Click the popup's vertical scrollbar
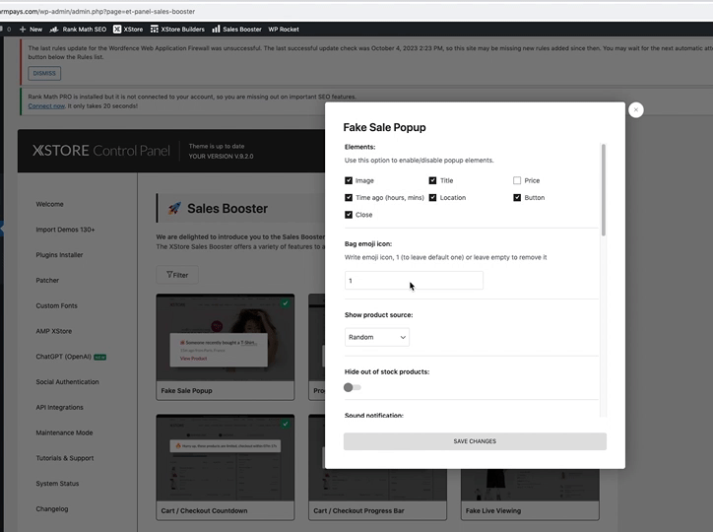The height and width of the screenshot is (532, 713). (x=604, y=190)
